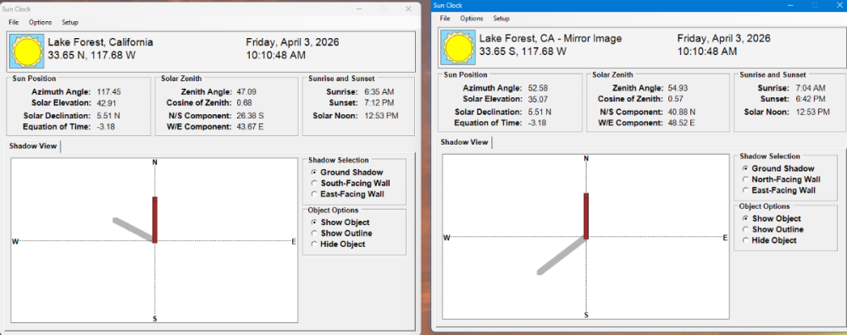Click 'Lake Forest, CA - Mirror Image' text
This screenshot has height=335, width=847.
pyautogui.click(x=551, y=38)
